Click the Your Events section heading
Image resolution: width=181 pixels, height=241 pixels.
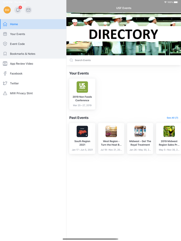pyautogui.click(x=79, y=73)
